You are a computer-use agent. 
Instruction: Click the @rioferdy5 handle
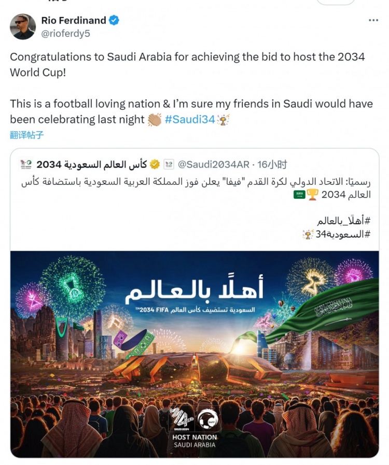click(x=65, y=33)
